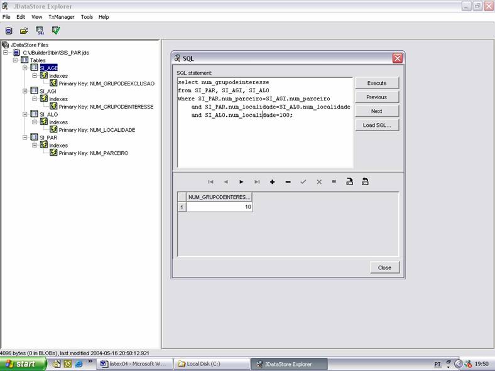Collapse the Tables node
This screenshot has width=495, height=371.
pos(15,60)
